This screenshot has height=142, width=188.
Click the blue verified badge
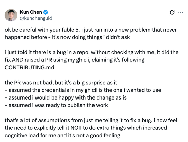(x=46, y=12)
